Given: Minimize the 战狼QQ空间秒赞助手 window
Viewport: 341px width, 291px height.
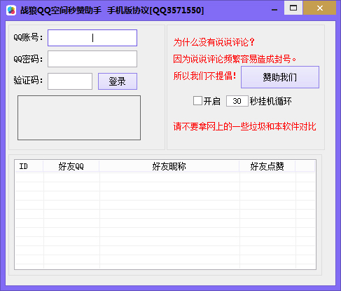Looking at the screenshot, I should [274, 9].
